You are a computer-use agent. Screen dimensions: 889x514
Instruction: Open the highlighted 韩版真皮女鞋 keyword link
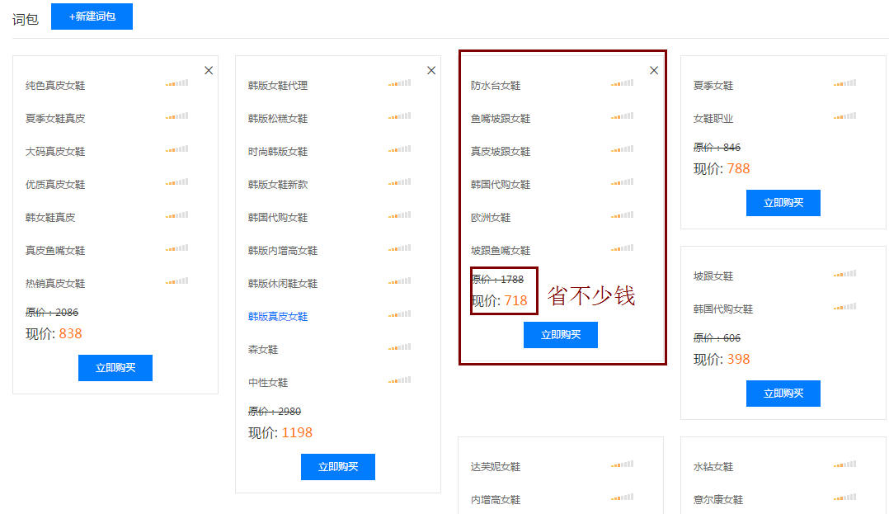point(278,317)
